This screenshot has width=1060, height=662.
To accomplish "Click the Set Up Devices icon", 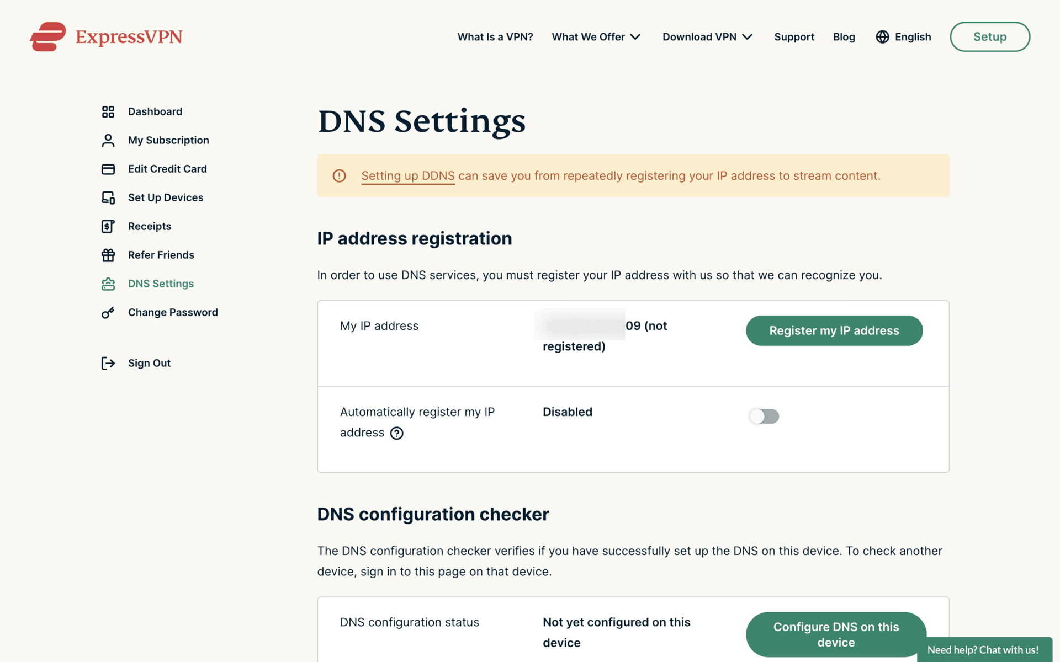I will pyautogui.click(x=108, y=198).
